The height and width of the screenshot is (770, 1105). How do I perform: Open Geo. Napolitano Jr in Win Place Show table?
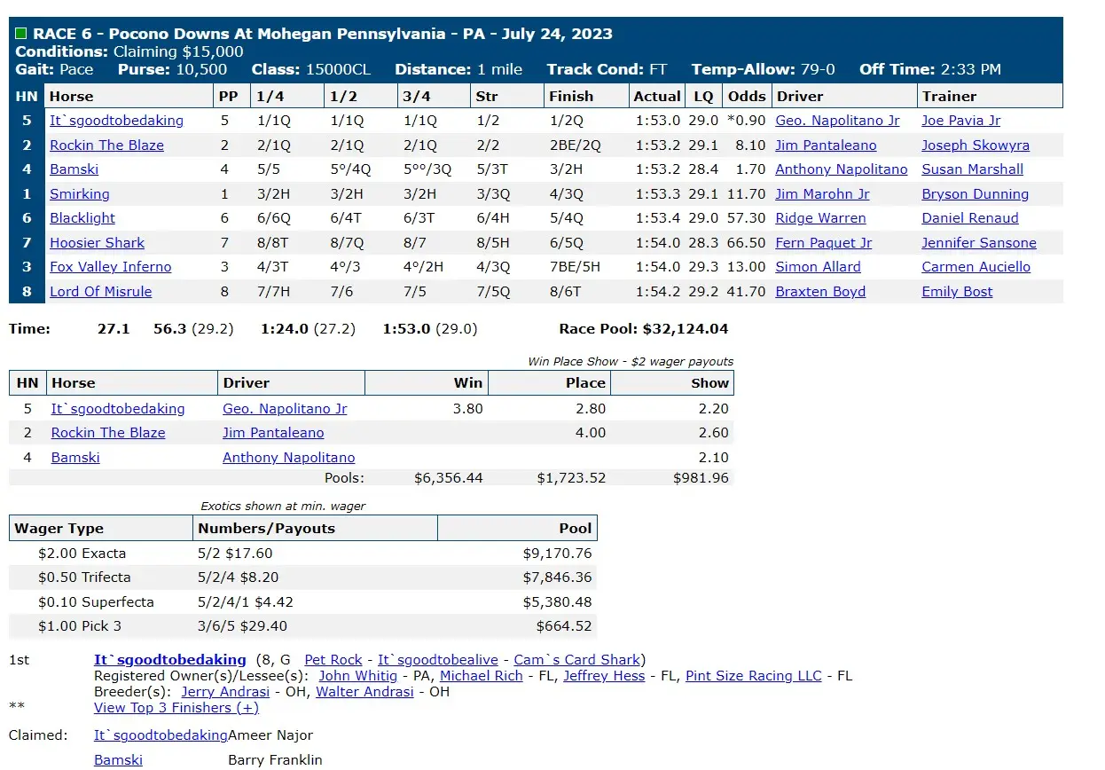(x=285, y=409)
